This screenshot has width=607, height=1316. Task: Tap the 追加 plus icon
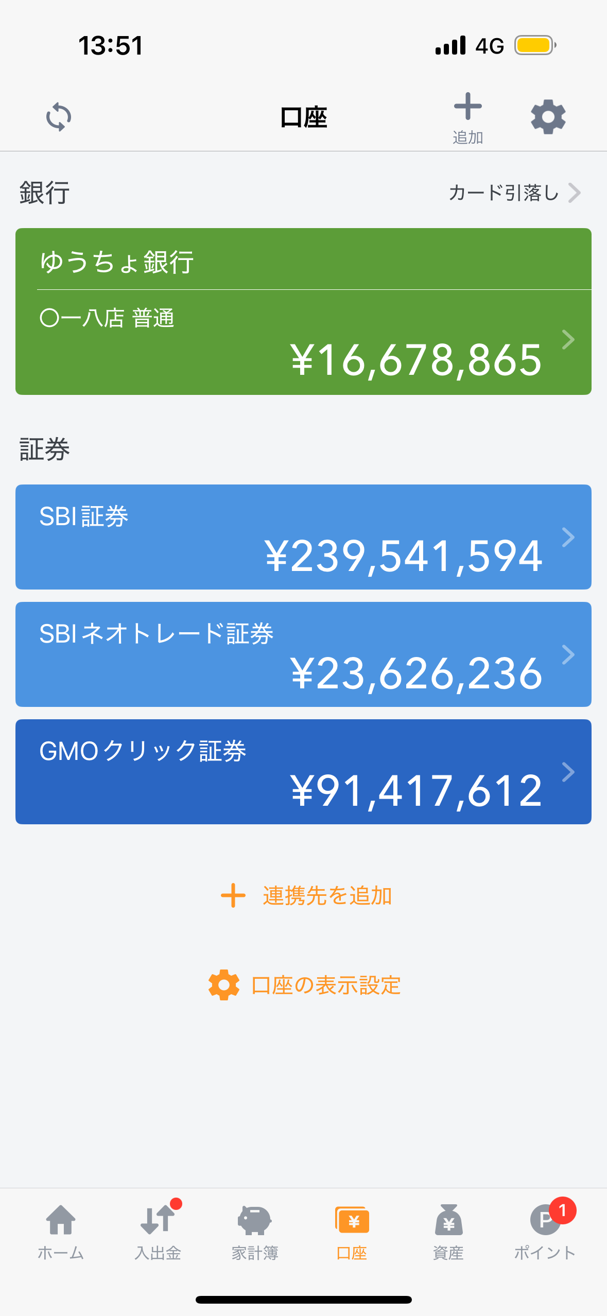(x=467, y=107)
